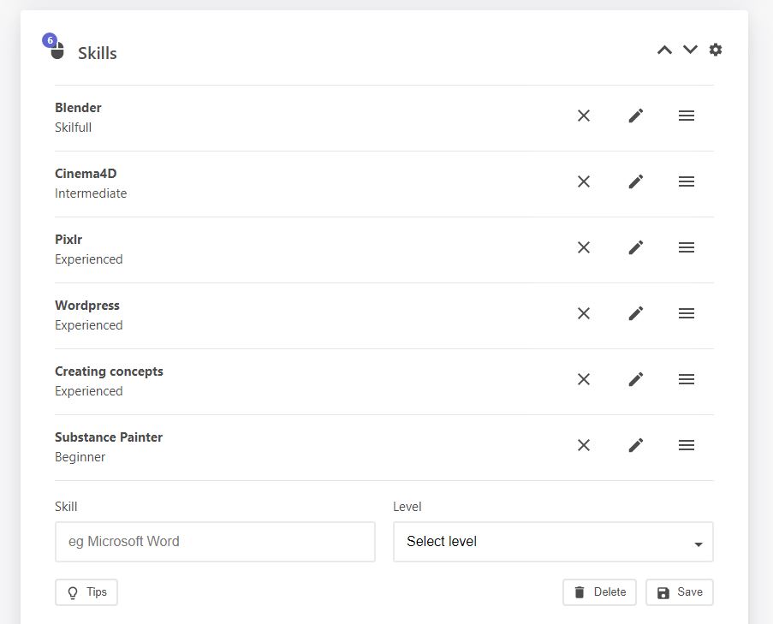Open Skills section settings gear
Screen dimensions: 773x624
(716, 50)
